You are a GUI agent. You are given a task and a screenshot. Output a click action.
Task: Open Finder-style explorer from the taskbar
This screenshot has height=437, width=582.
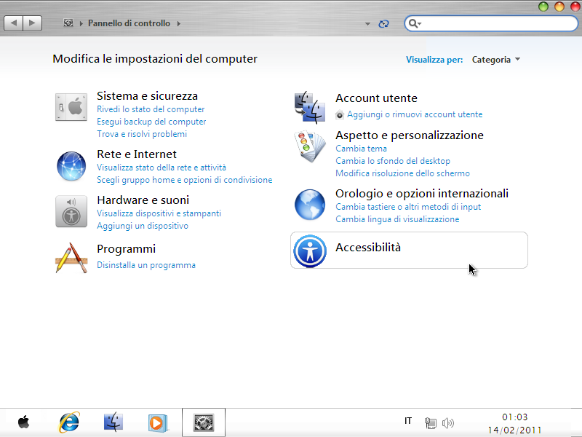(x=113, y=422)
